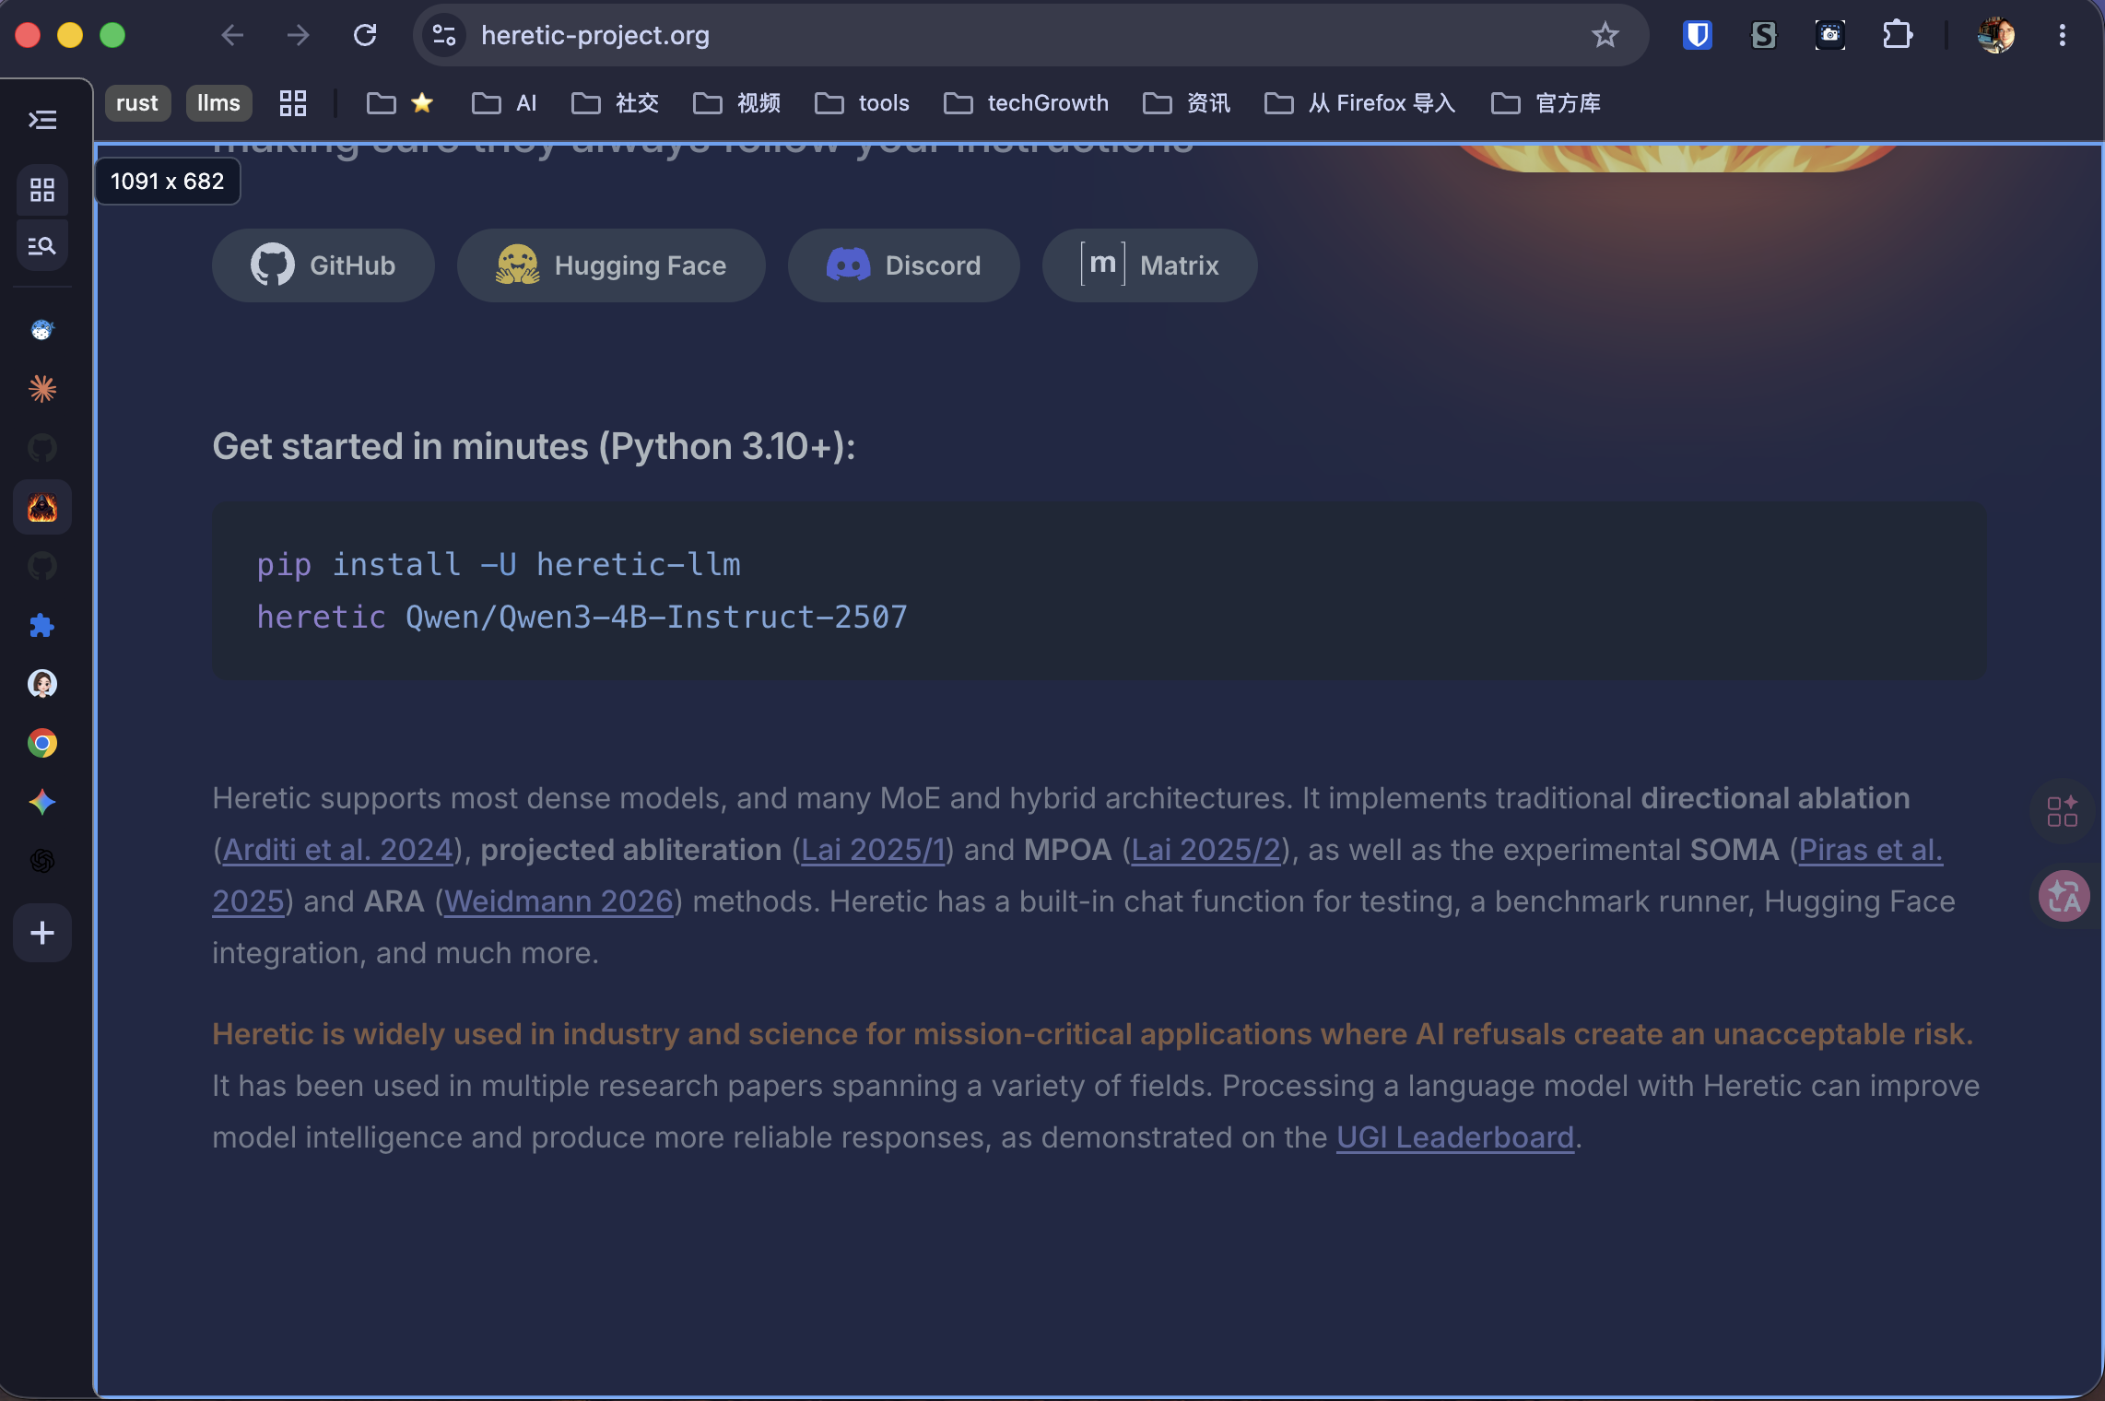Open the UGI Leaderboard link
Image resolution: width=2105 pixels, height=1401 pixels.
pos(1455,1137)
